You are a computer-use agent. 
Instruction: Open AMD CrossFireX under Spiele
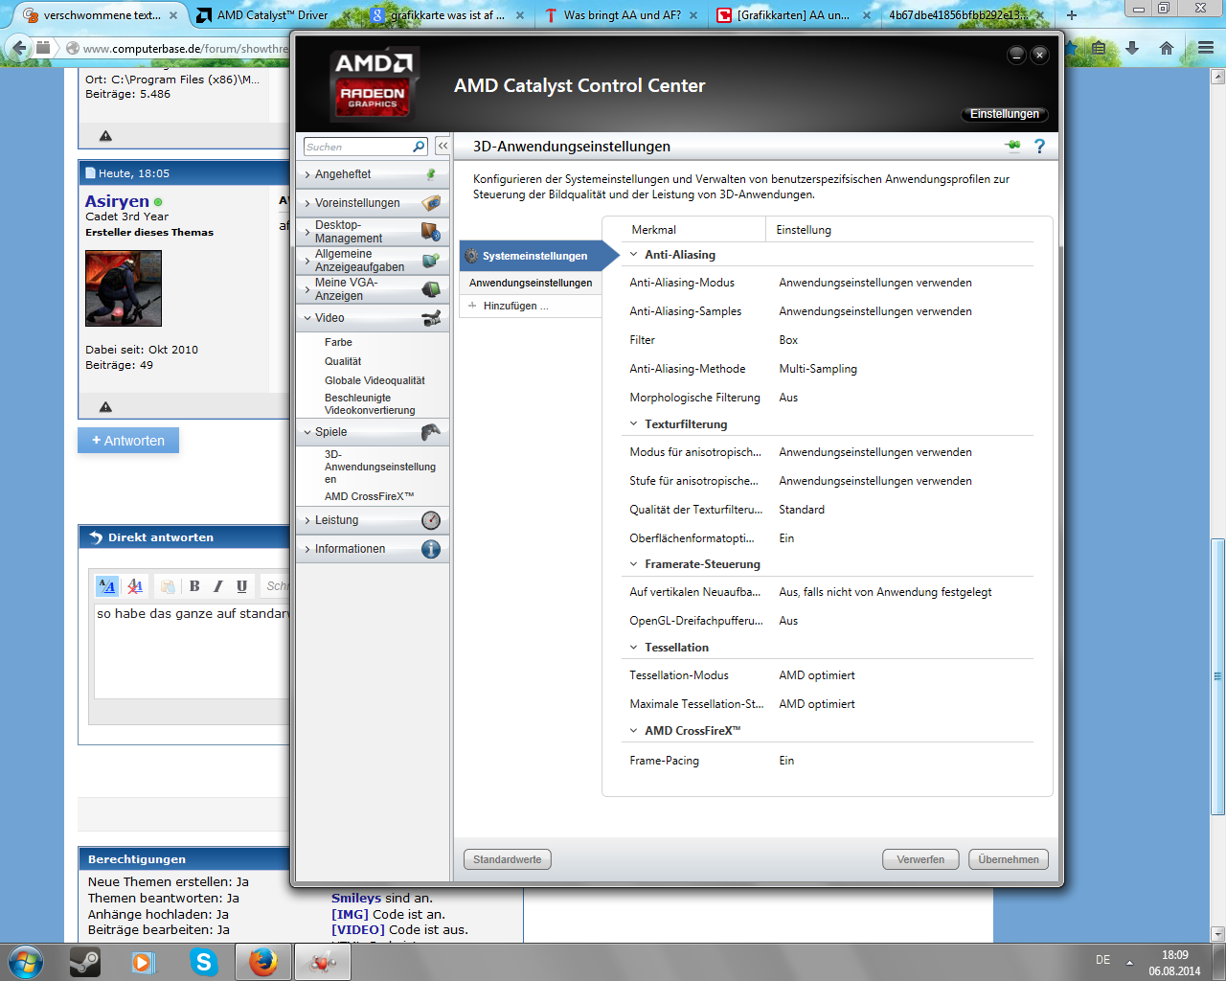tap(369, 496)
